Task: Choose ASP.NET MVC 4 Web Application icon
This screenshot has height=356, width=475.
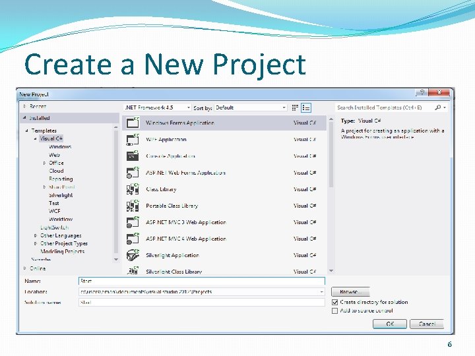Action: [133, 239]
